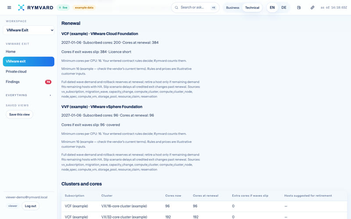Click Subscribed cores: 96 line
Screen dimensions: 351x219
pos(107,116)
